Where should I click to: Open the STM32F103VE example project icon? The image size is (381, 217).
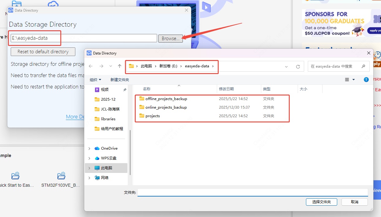(62, 176)
